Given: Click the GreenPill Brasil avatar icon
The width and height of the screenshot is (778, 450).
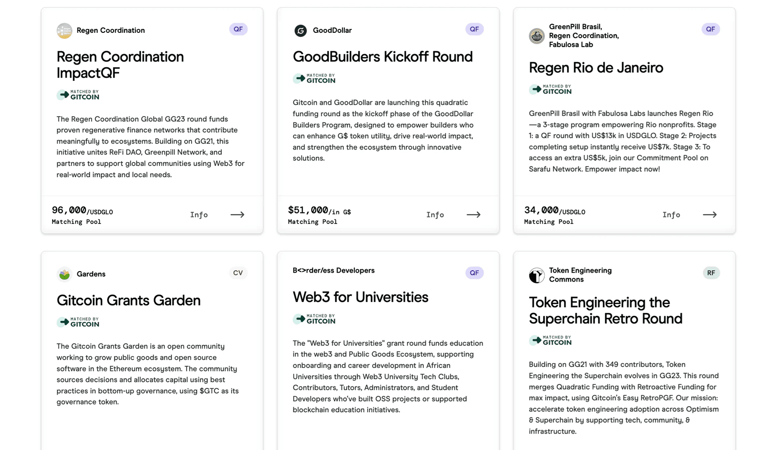Looking at the screenshot, I should [x=536, y=36].
